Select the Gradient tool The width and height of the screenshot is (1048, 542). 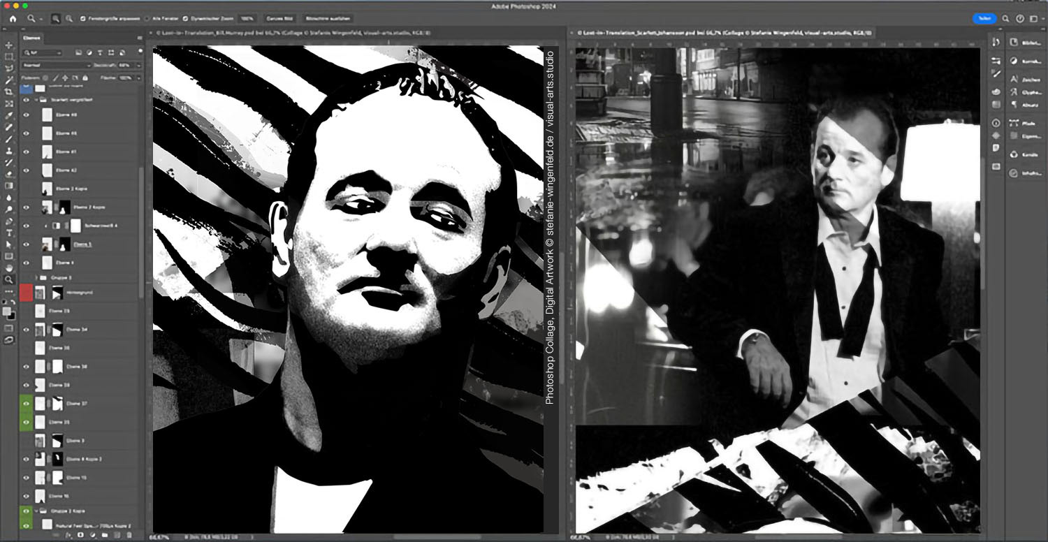[x=9, y=186]
